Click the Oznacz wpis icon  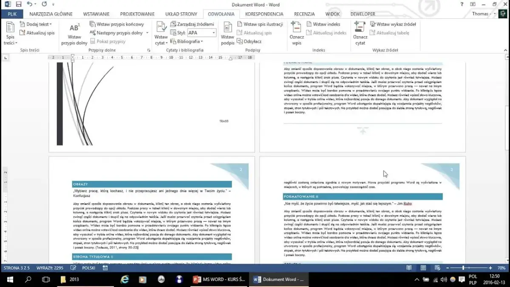[x=296, y=34]
